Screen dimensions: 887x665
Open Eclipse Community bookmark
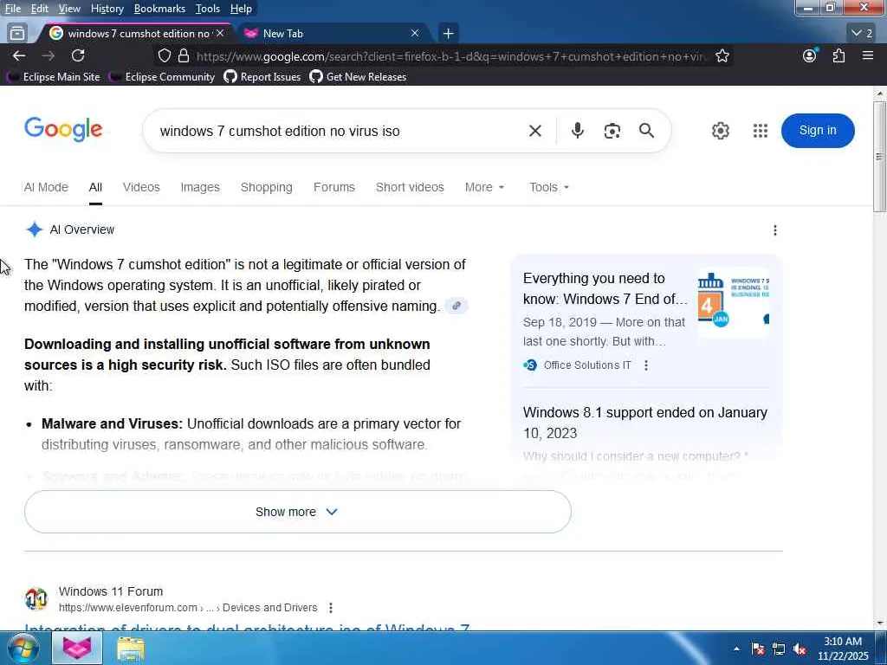pos(162,77)
